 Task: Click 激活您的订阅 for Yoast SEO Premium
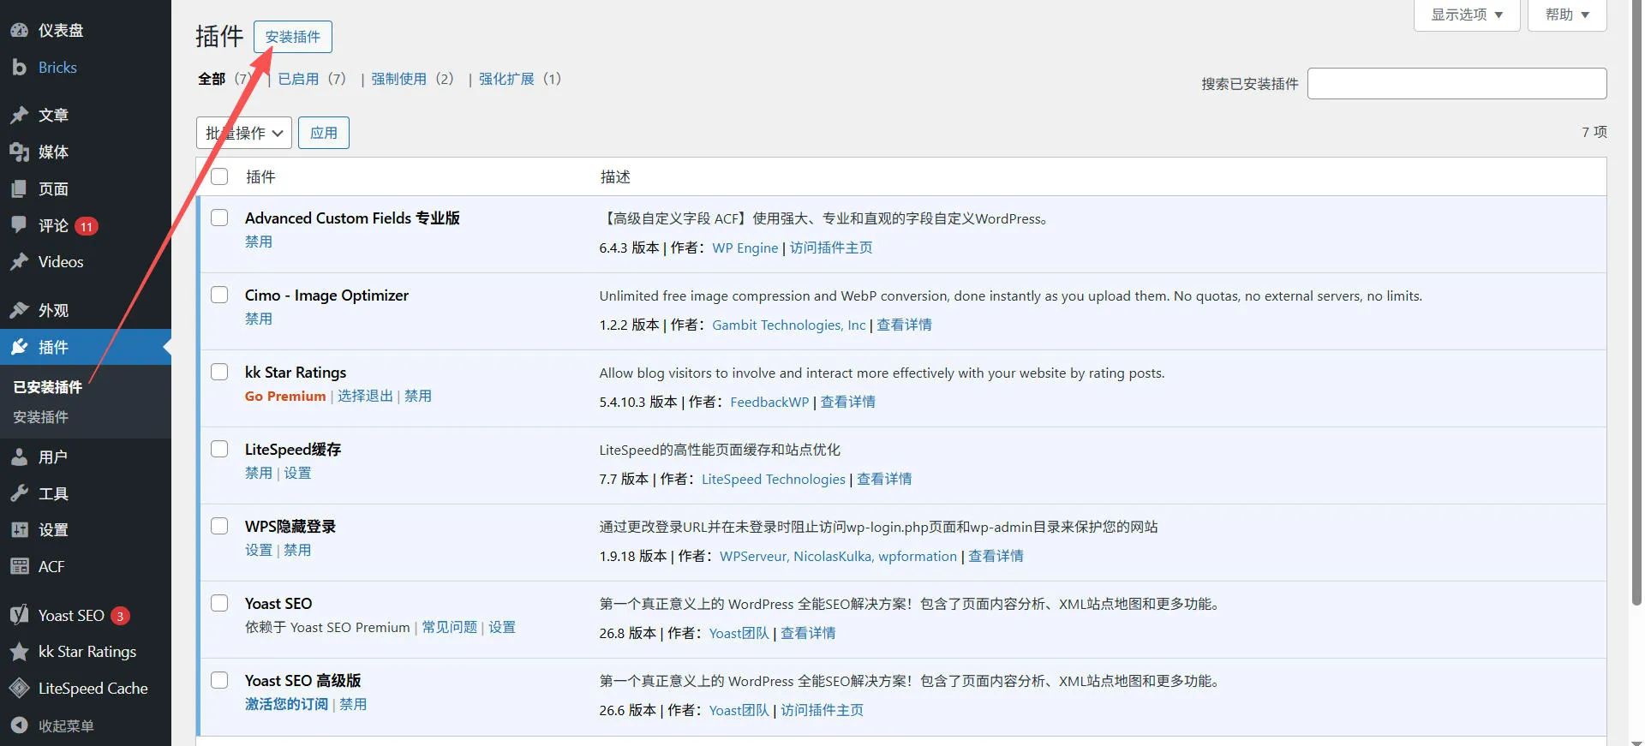[286, 704]
